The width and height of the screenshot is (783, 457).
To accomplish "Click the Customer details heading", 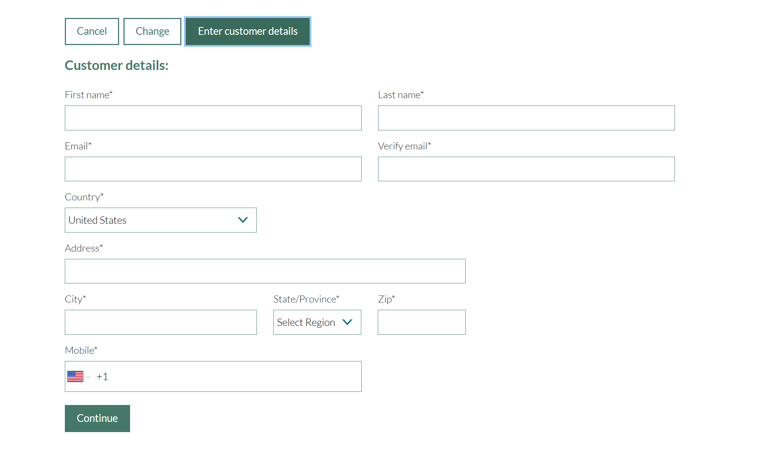I will pos(117,66).
